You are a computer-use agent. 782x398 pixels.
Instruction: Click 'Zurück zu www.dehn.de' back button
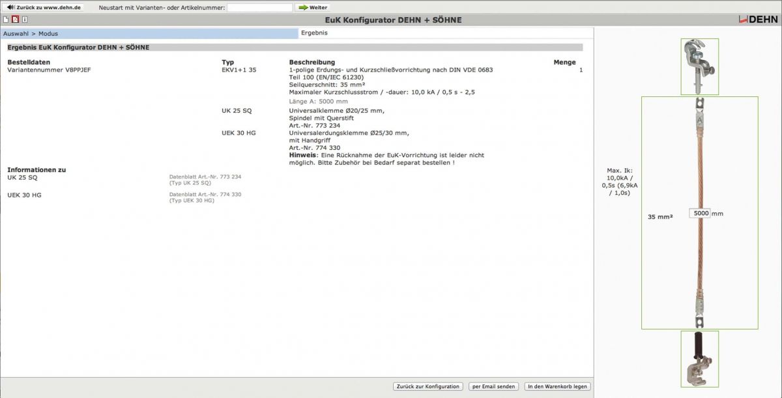[44, 7]
